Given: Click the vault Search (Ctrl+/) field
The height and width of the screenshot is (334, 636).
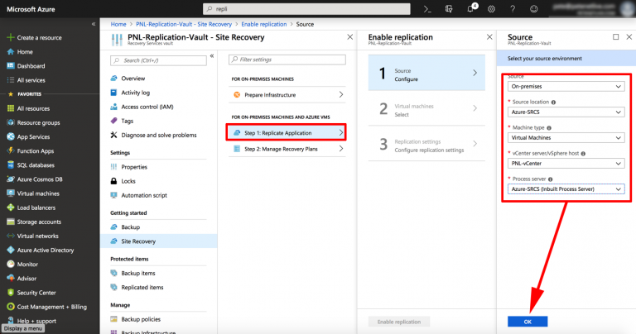Looking at the screenshot, I should (x=159, y=60).
